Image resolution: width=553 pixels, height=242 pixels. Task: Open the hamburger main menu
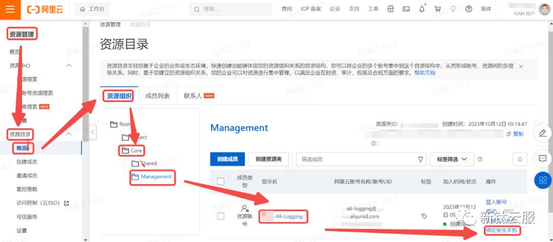pyautogui.click(x=10, y=9)
